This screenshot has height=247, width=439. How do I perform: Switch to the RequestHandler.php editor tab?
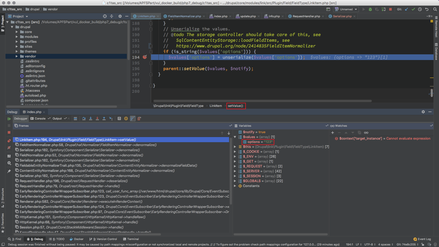(x=306, y=16)
